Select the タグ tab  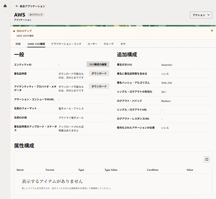point(123,44)
